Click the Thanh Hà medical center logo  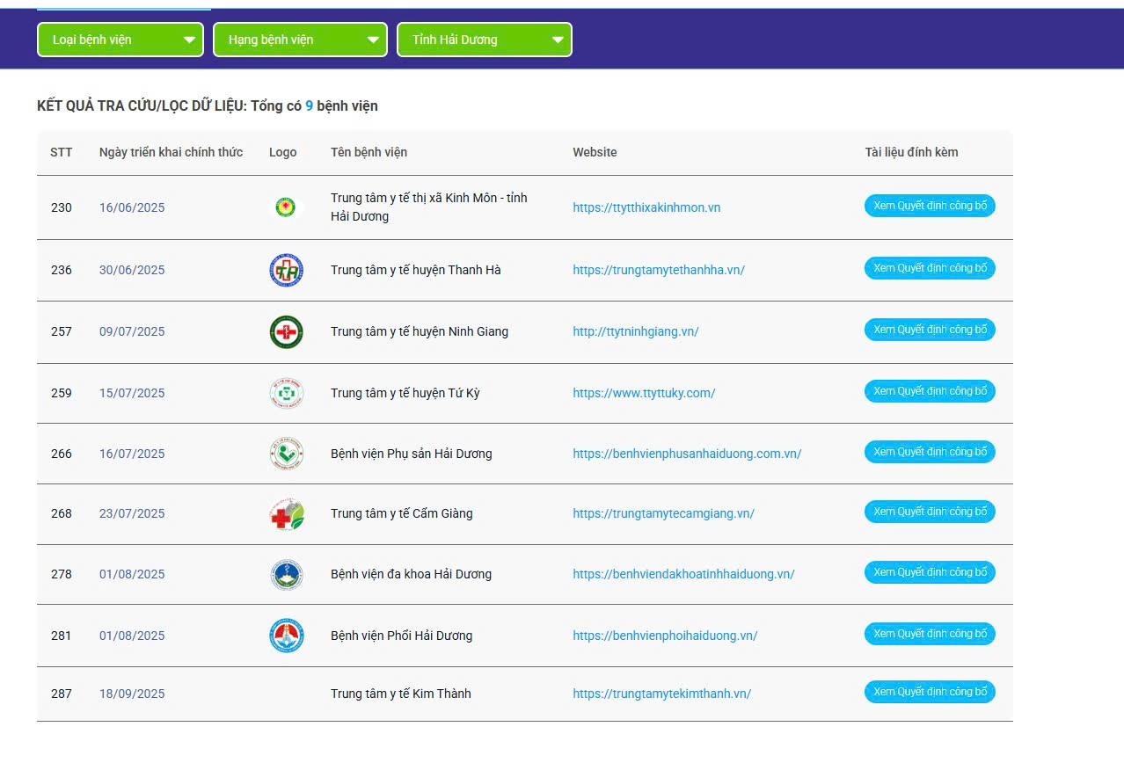[x=286, y=270]
